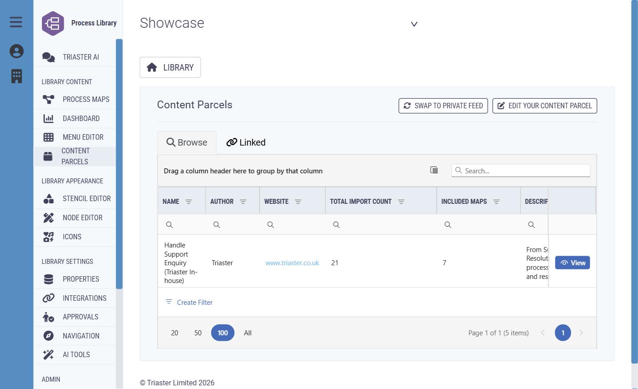Open Included Maps column filter
This screenshot has height=389, width=638.
(x=496, y=202)
